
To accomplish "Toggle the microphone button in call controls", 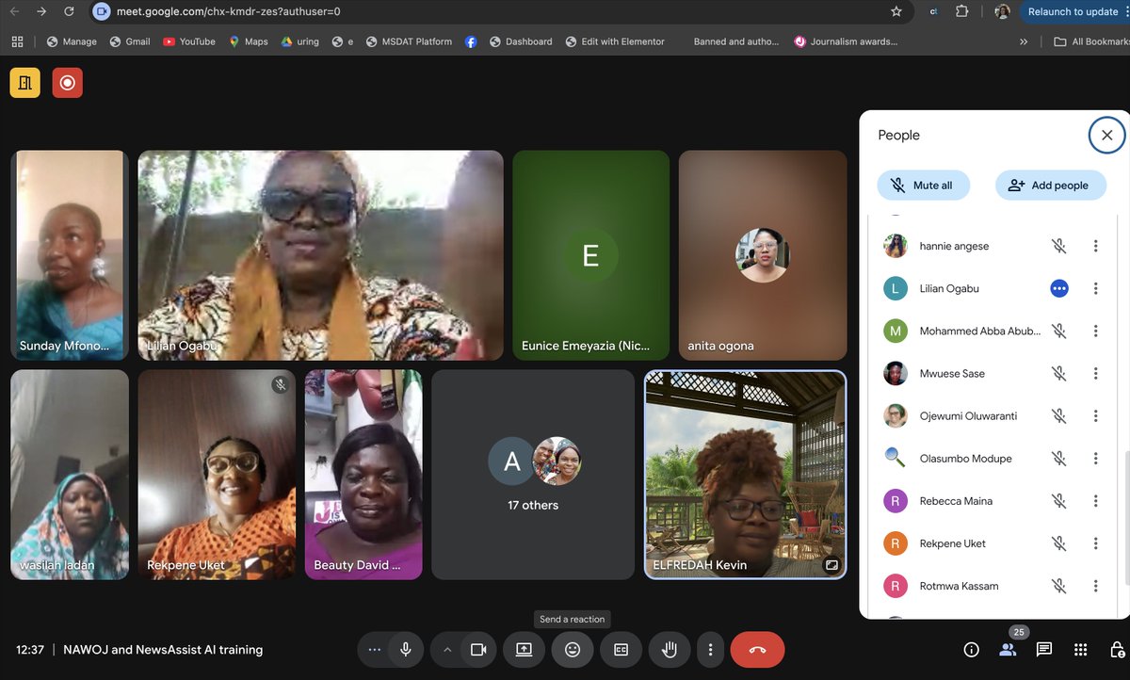I will 406,650.
